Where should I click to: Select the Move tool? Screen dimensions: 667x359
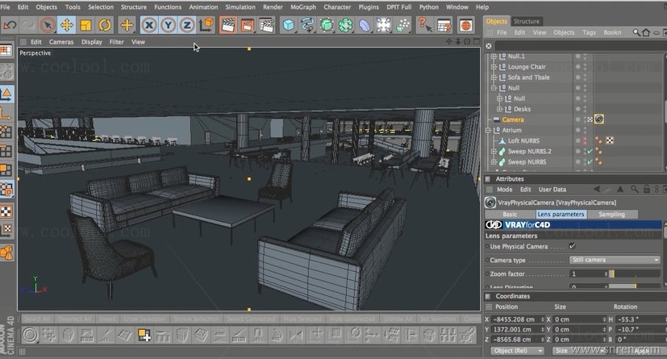[67, 25]
